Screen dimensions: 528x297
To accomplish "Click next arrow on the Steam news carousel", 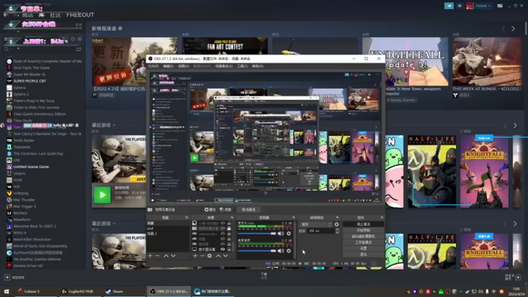I will pos(513,29).
